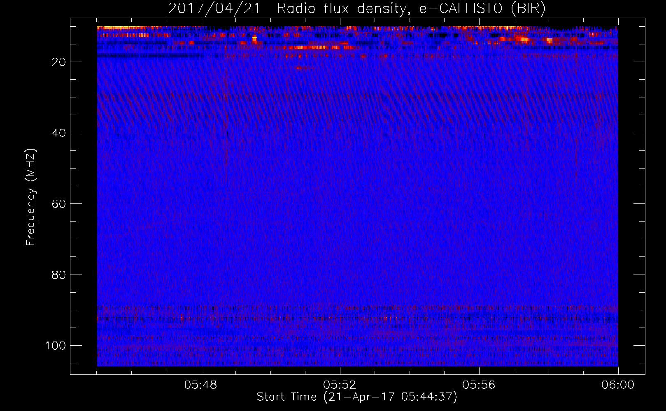The width and height of the screenshot is (666, 411).
Task: Click the 80 frequency tick label
Action: [59, 275]
